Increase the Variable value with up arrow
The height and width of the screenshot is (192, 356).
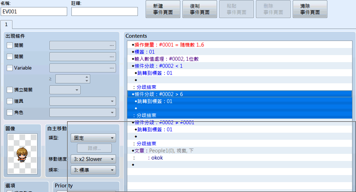coord(87,77)
